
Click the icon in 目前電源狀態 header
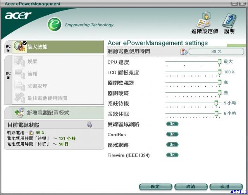pos(90,125)
